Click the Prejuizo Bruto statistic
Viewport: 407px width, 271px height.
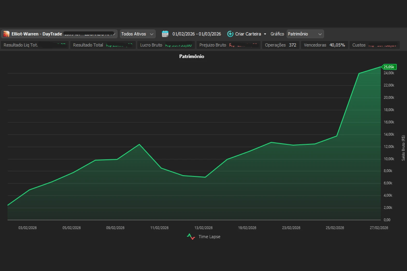pos(228,45)
